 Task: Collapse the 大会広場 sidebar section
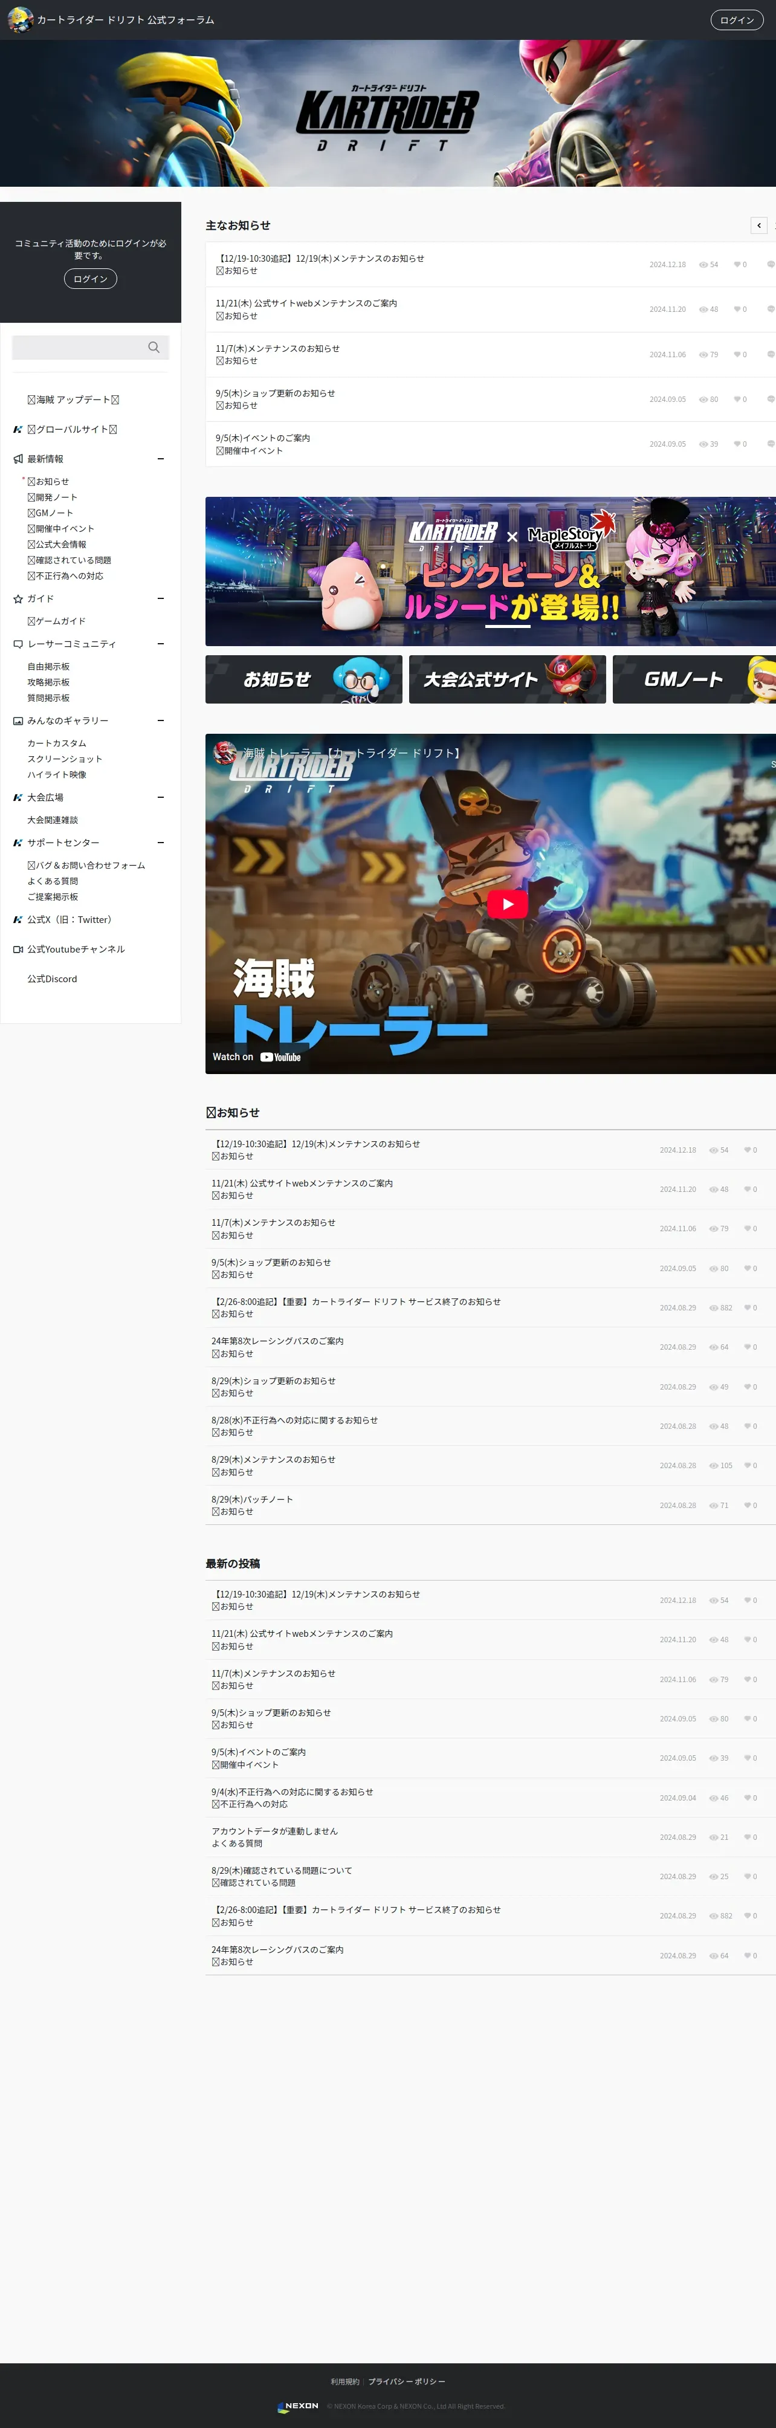click(x=161, y=797)
